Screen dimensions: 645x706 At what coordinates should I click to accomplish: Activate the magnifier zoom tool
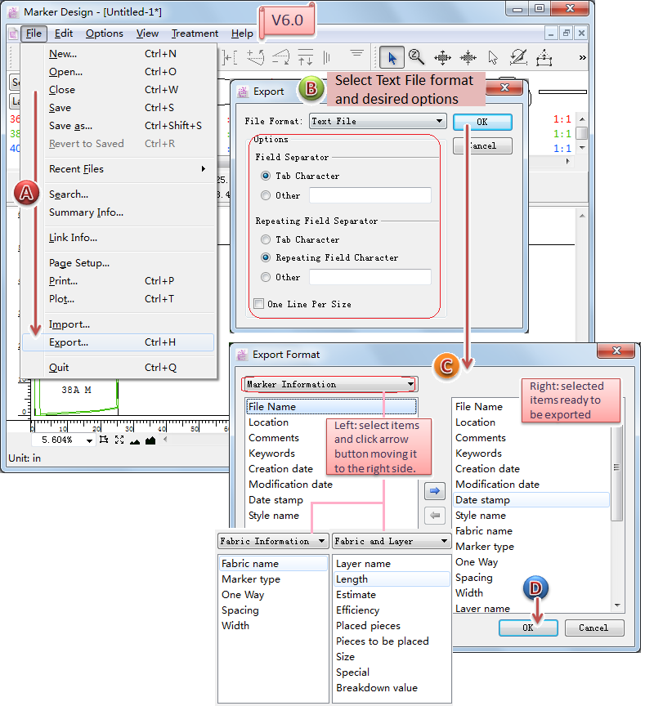click(416, 57)
